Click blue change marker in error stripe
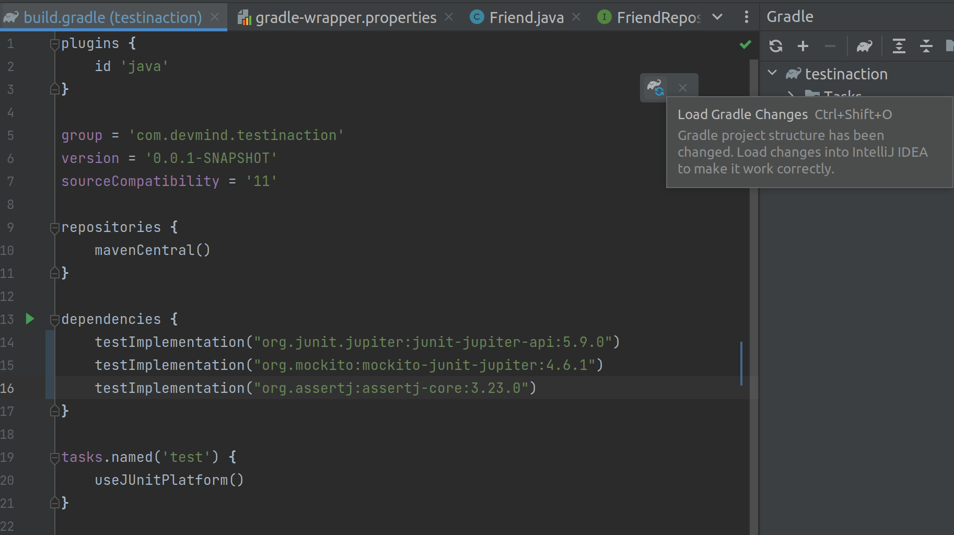 [x=741, y=364]
